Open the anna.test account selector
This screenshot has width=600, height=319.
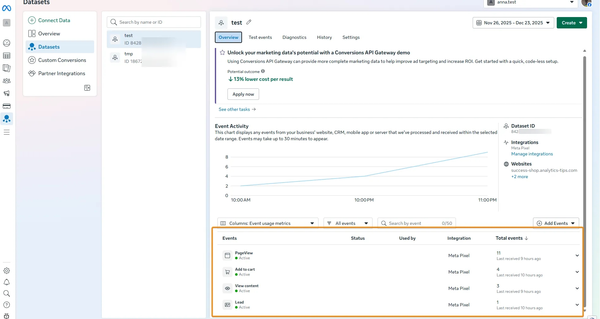pos(531,3)
